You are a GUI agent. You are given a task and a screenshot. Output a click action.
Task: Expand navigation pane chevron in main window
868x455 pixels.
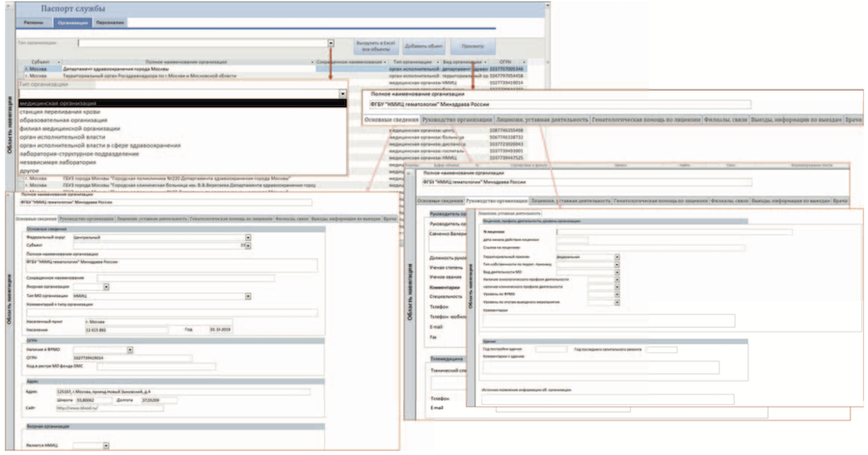tap(10, 7)
